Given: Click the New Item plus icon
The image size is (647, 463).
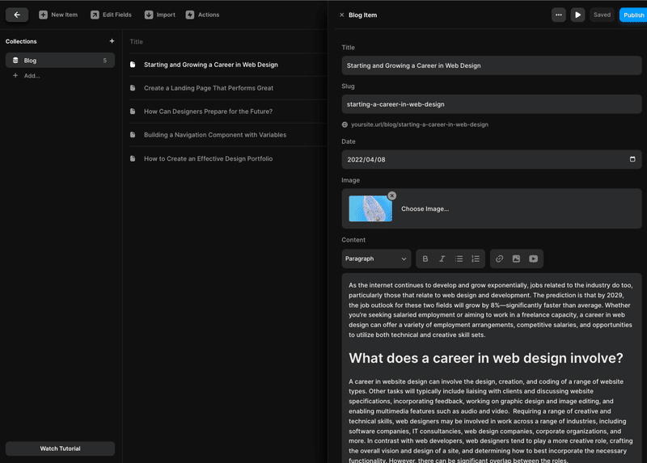Looking at the screenshot, I should pyautogui.click(x=43, y=15).
